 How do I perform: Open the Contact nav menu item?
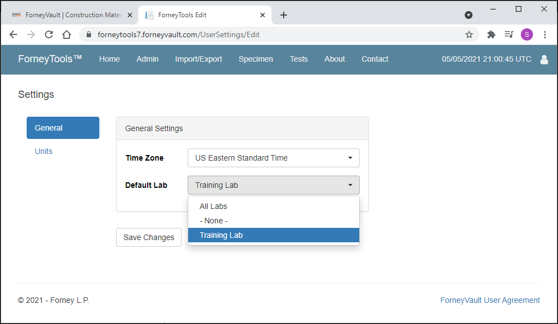(x=375, y=59)
